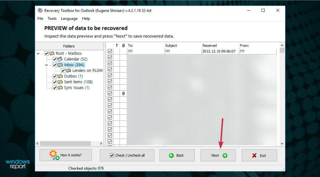Open the File menu
320x177 pixels.
click(x=40, y=18)
